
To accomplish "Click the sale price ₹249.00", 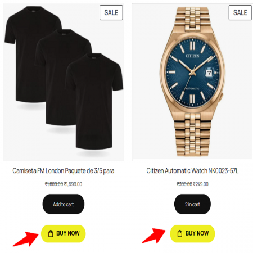I will coord(201,184).
